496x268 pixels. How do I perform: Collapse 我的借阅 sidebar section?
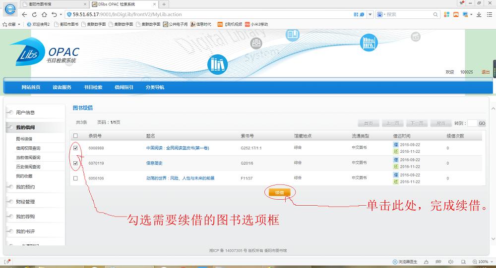25,128
